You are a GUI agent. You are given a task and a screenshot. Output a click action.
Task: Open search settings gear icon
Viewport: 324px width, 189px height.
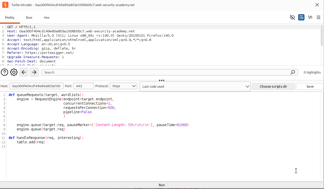(14, 72)
